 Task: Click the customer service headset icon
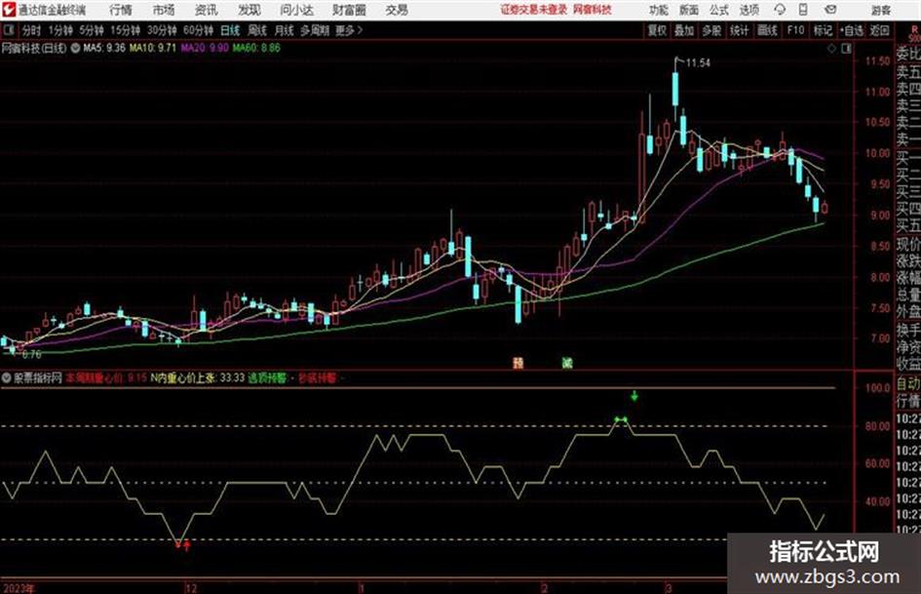(780, 10)
